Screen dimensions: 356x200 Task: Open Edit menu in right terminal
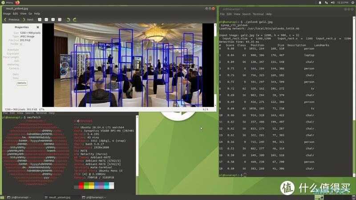229,14
